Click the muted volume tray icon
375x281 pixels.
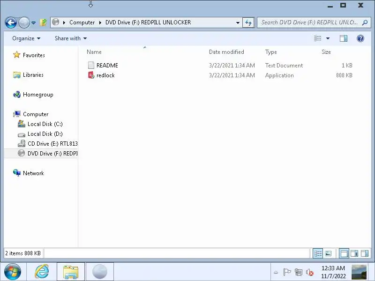310,272
